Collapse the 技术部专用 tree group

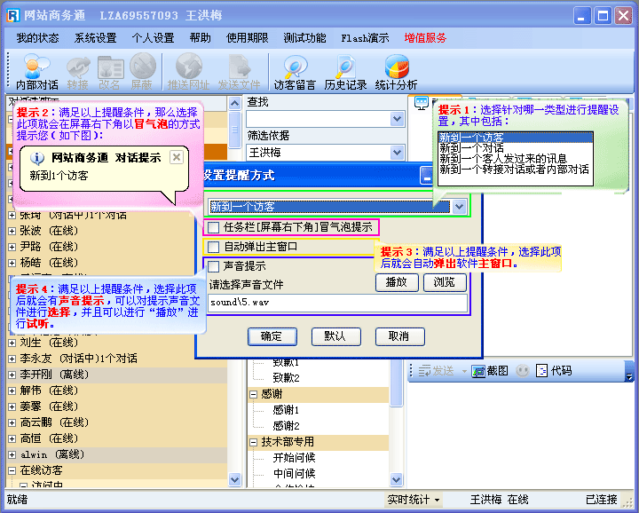pyautogui.click(x=253, y=442)
